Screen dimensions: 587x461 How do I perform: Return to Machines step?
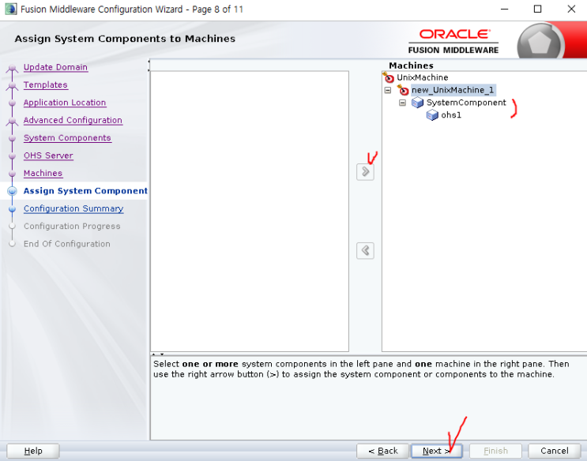43,173
